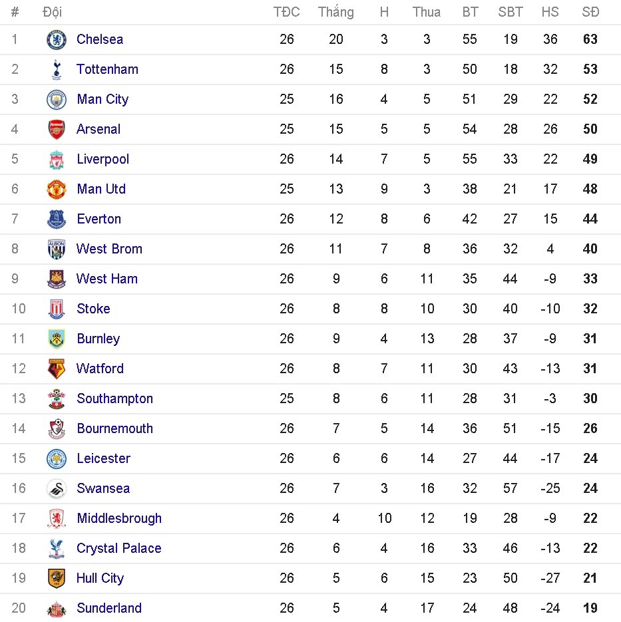Image resolution: width=621 pixels, height=622 pixels.
Task: Click the 'SĐ' points column header
Action: 590,12
